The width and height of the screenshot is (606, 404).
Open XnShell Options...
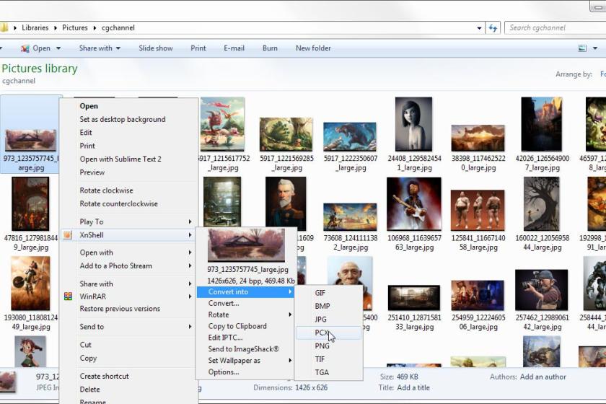tap(224, 372)
